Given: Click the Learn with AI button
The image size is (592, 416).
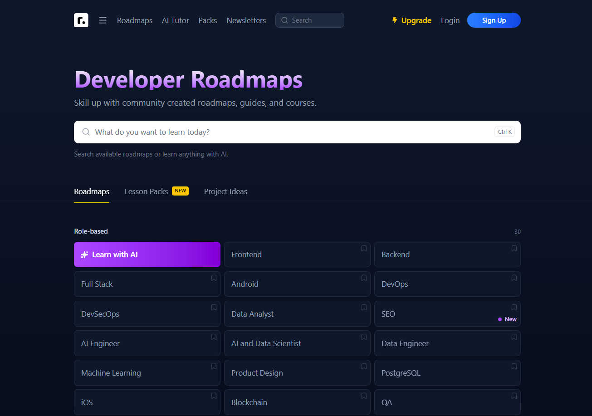Looking at the screenshot, I should click(x=147, y=254).
